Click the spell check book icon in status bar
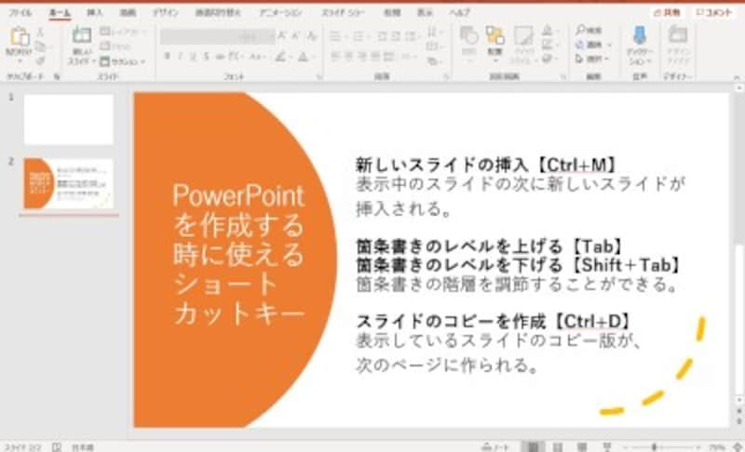The width and height of the screenshot is (745, 452). click(57, 446)
